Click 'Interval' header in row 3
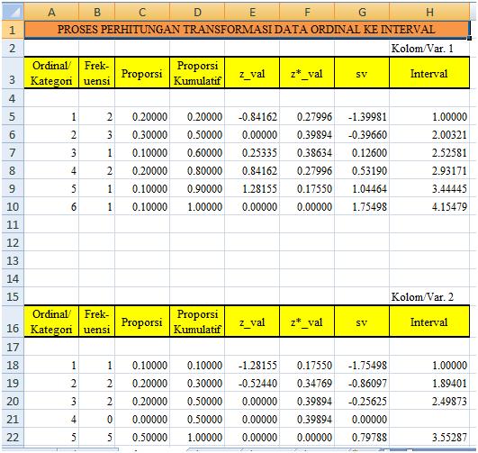This screenshot has height=453, width=478. click(x=429, y=73)
